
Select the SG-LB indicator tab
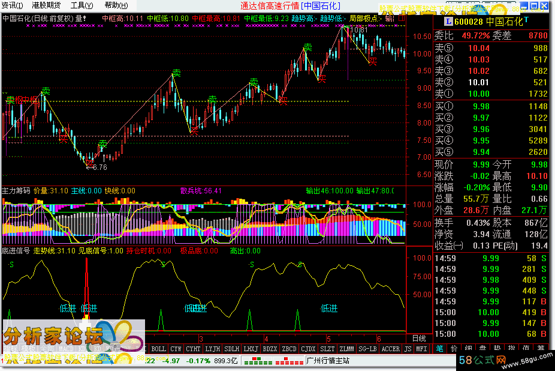[367, 349]
